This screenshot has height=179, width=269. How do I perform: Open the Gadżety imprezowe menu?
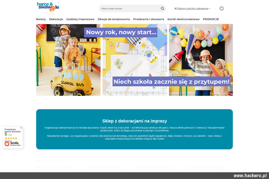tap(80, 19)
